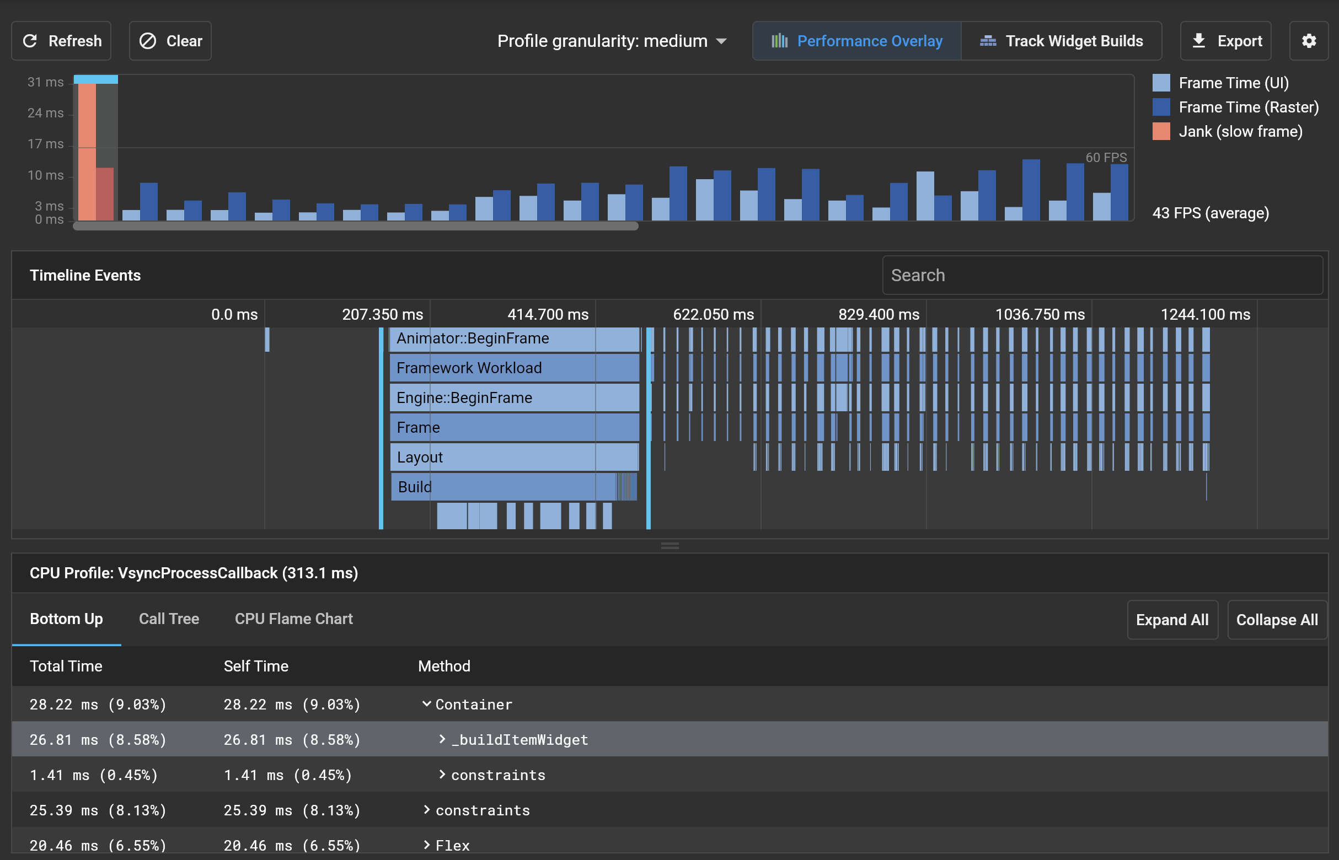The image size is (1339, 860).
Task: Select the Container row total time 28.22 ms
Action: [98, 704]
